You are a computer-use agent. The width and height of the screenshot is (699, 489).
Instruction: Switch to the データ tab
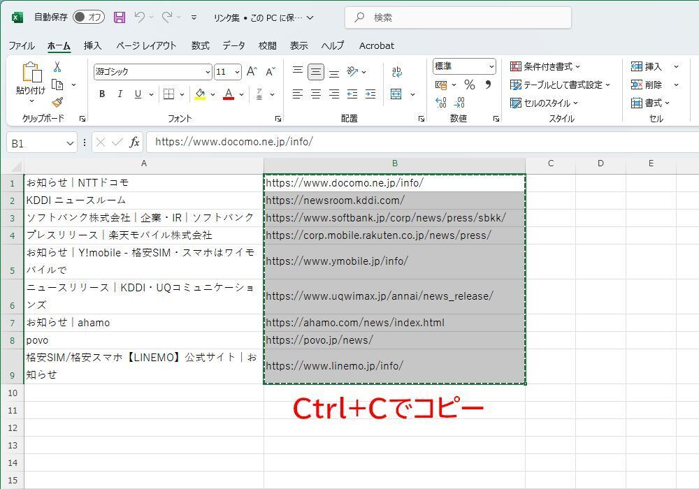[233, 45]
